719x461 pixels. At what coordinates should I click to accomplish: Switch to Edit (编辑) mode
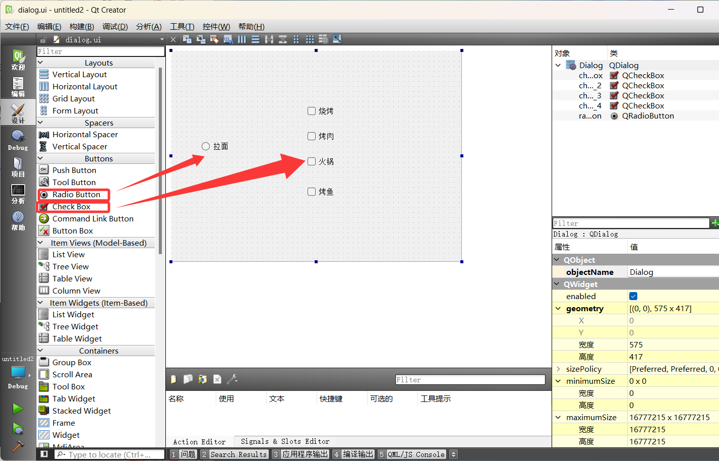point(18,86)
